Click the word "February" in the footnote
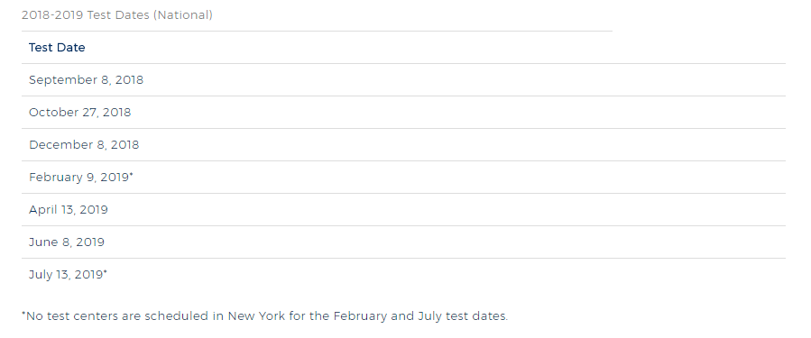The width and height of the screenshot is (811, 338). 360,315
